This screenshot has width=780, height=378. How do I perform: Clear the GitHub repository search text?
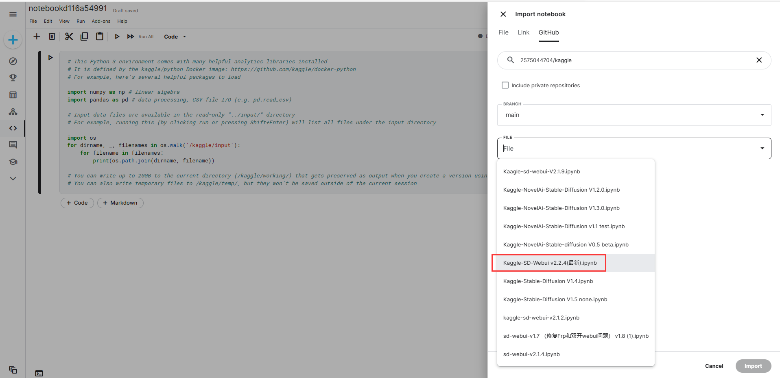[759, 60]
